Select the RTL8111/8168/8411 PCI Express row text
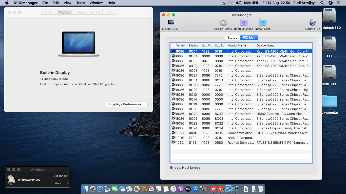The width and height of the screenshot is (346, 194). point(282,142)
